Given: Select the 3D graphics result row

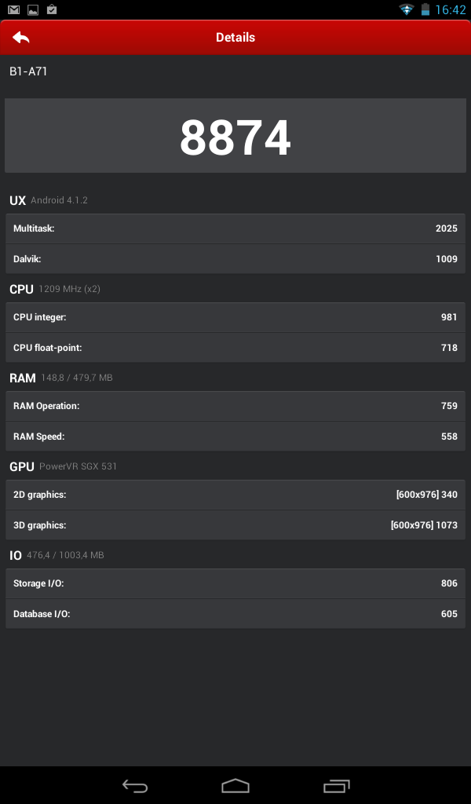Looking at the screenshot, I should 235,525.
